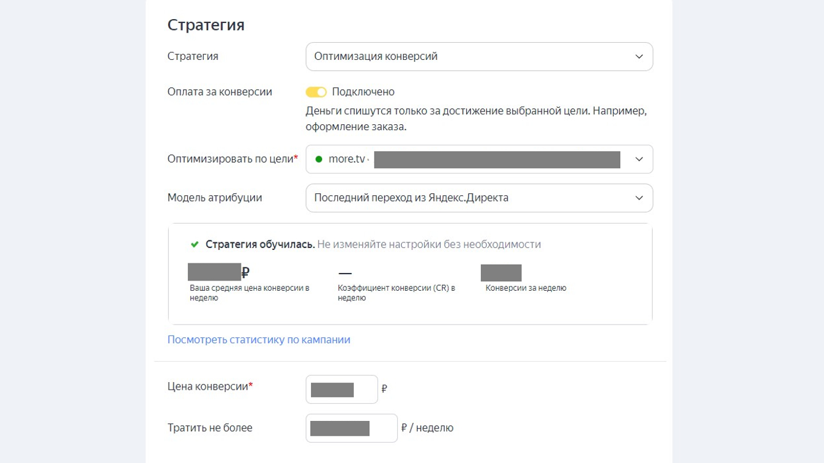Open Посмотреть статистику по кампании link
The image size is (824, 463).
click(x=259, y=340)
